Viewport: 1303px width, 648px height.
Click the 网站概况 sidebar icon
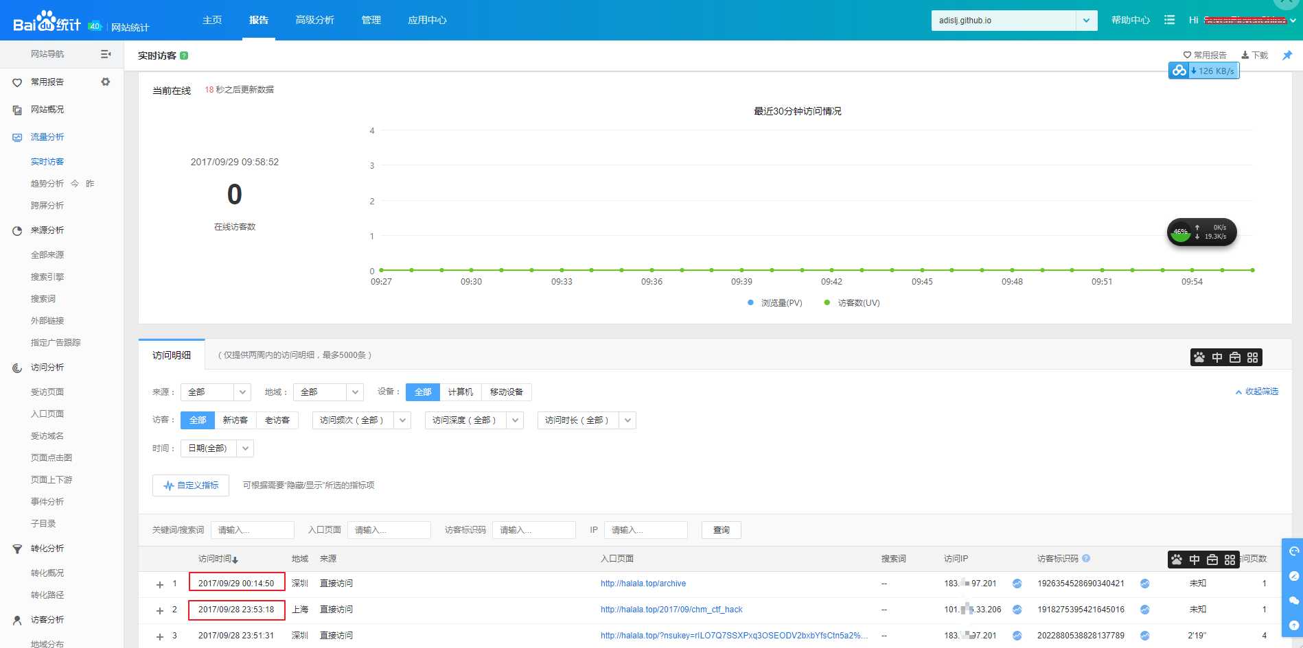[17, 110]
